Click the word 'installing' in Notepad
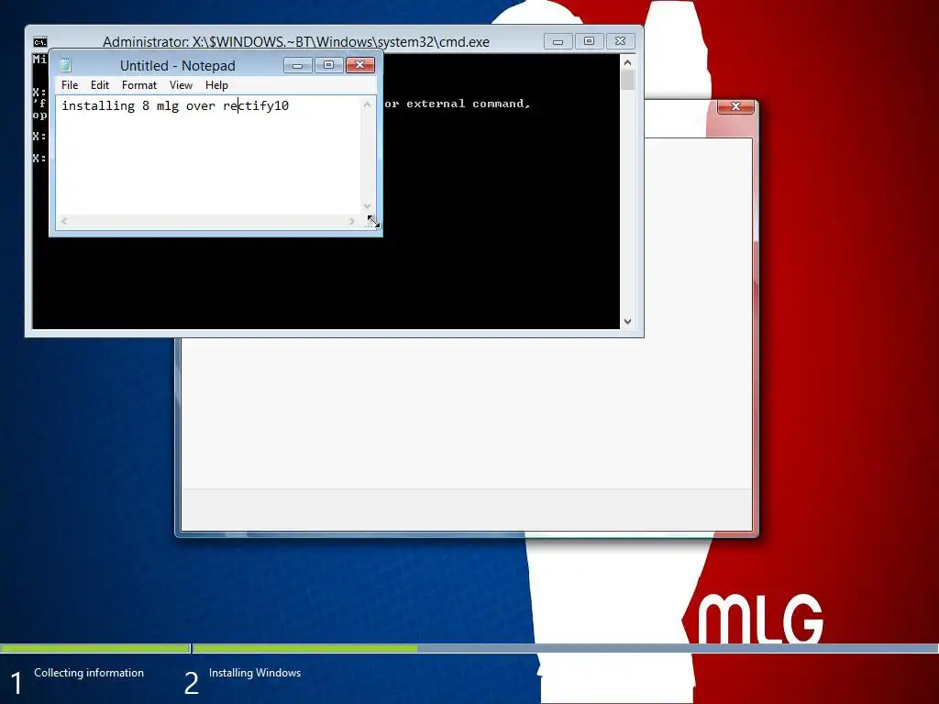This screenshot has height=704, width=939. (x=98, y=106)
